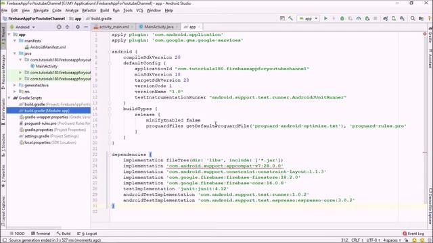This screenshot has width=433, height=243.
Task: Collapse the java folder
Action: (15, 53)
